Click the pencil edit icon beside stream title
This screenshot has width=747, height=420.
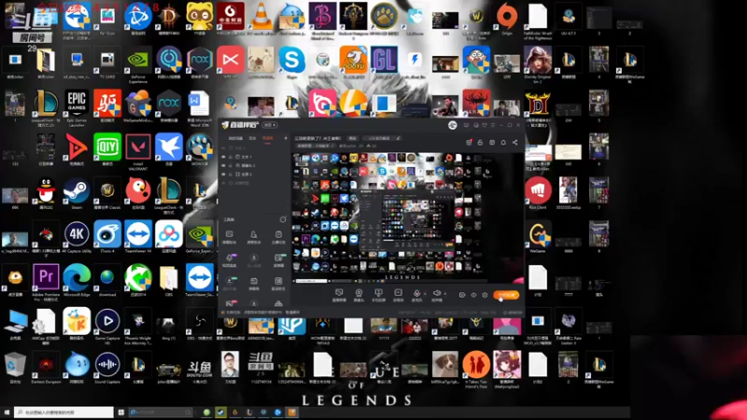coord(399,138)
